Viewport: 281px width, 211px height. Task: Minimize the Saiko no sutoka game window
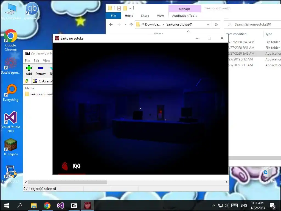tap(197, 38)
